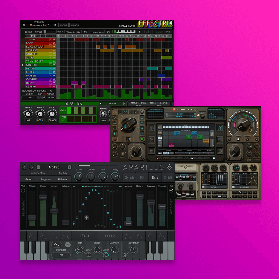Viewport: 279px width, 279px height.
Task: Click the Modulation Decay slider handle
Action: click(x=43, y=197)
